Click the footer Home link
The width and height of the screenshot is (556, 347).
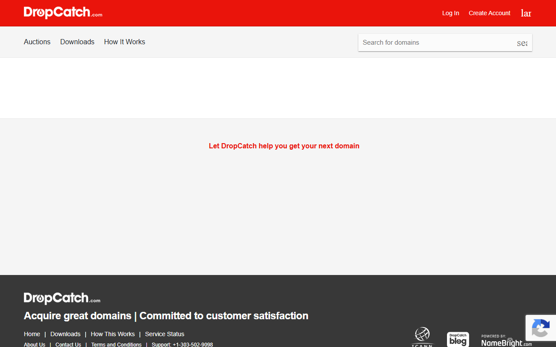coord(32,334)
